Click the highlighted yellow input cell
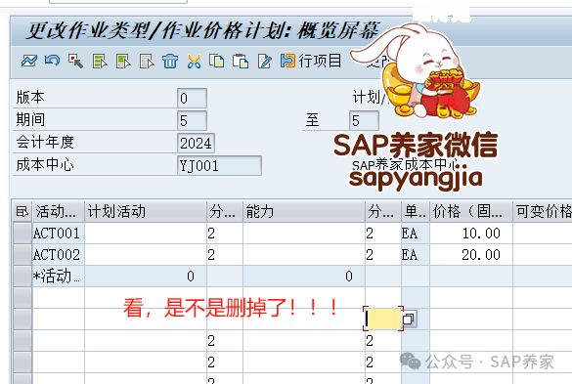 (383, 319)
